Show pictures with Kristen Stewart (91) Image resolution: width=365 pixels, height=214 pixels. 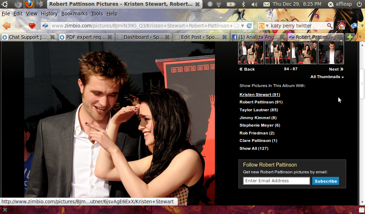coord(260,95)
